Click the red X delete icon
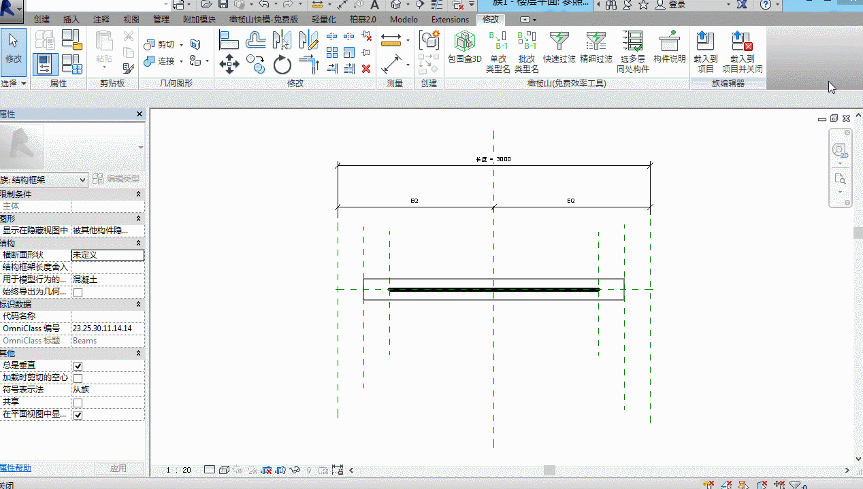The width and height of the screenshot is (863, 489). (366, 68)
